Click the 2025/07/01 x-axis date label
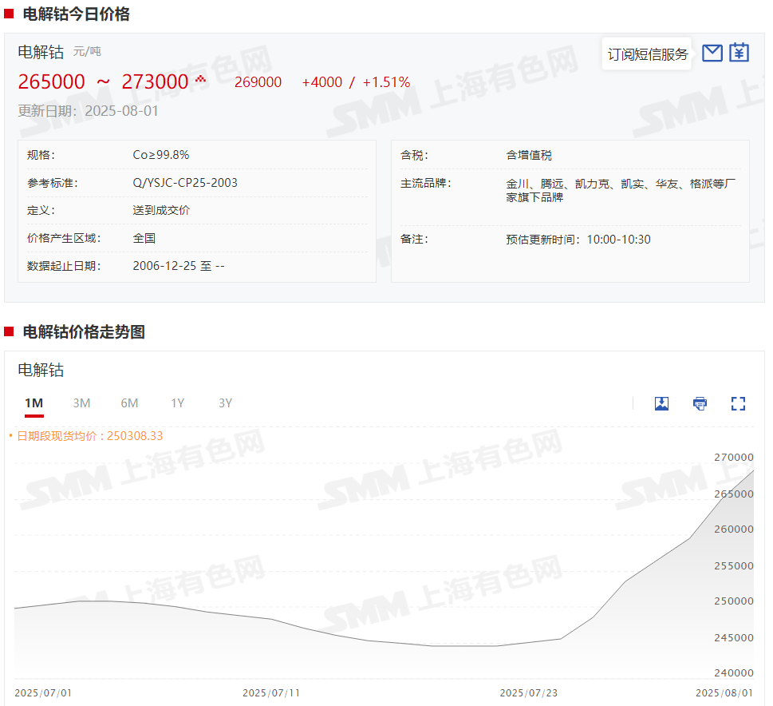 tap(43, 692)
